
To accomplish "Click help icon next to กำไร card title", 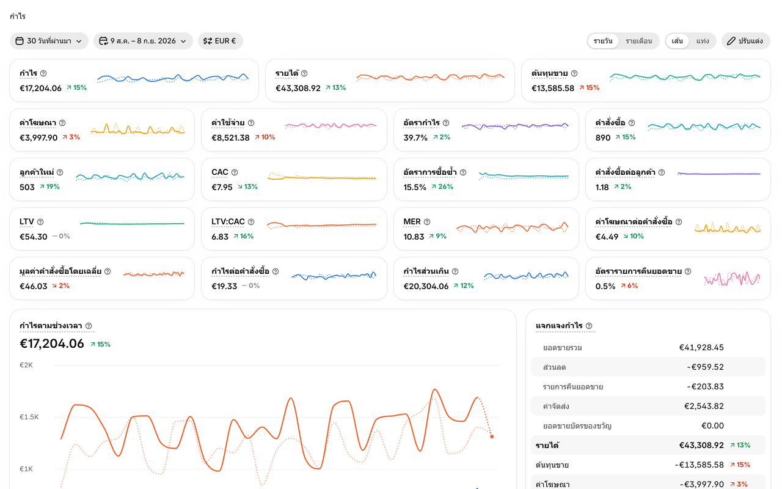I will (x=43, y=73).
